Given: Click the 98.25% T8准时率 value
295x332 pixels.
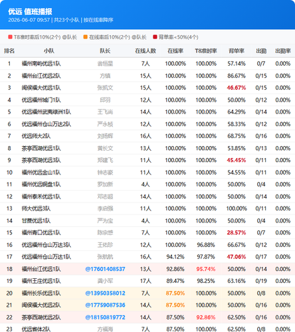Looking at the screenshot, I should 206,281.
